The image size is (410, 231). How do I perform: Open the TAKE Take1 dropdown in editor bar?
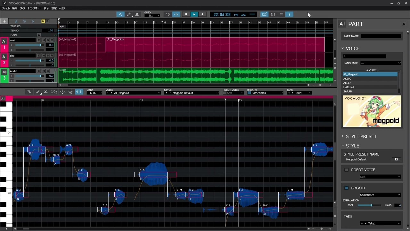tap(299, 93)
